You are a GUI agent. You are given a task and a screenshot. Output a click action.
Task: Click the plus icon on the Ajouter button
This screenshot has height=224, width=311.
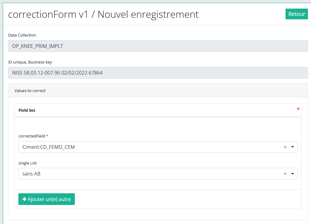pyautogui.click(x=25, y=199)
